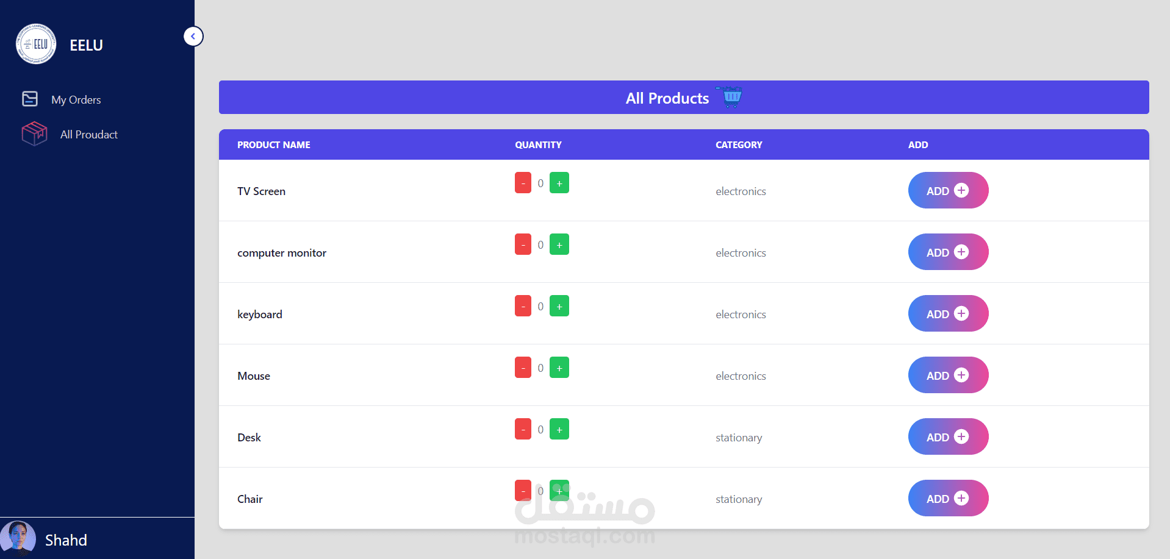Click the My Orders inbox icon
1170x559 pixels.
click(x=30, y=99)
